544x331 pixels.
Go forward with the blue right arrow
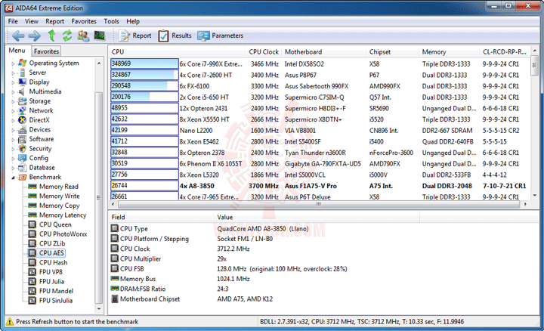pos(34,36)
